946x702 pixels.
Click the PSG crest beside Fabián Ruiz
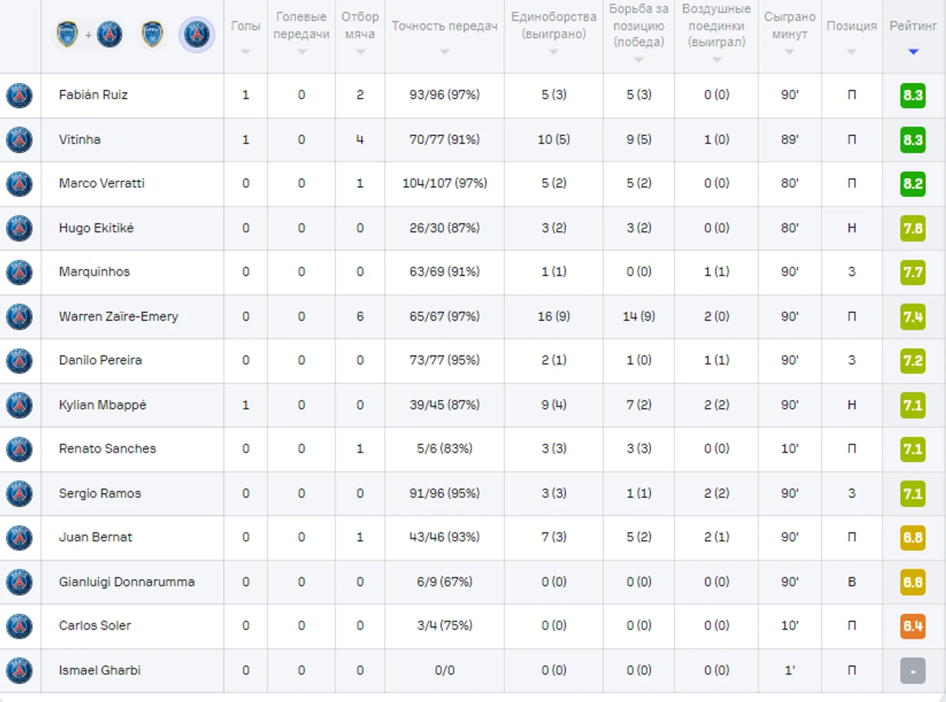point(19,95)
